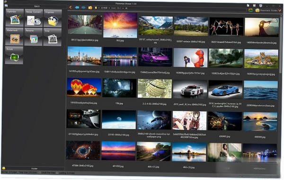Select the valley house mountain thumbnail

click(x=155, y=26)
